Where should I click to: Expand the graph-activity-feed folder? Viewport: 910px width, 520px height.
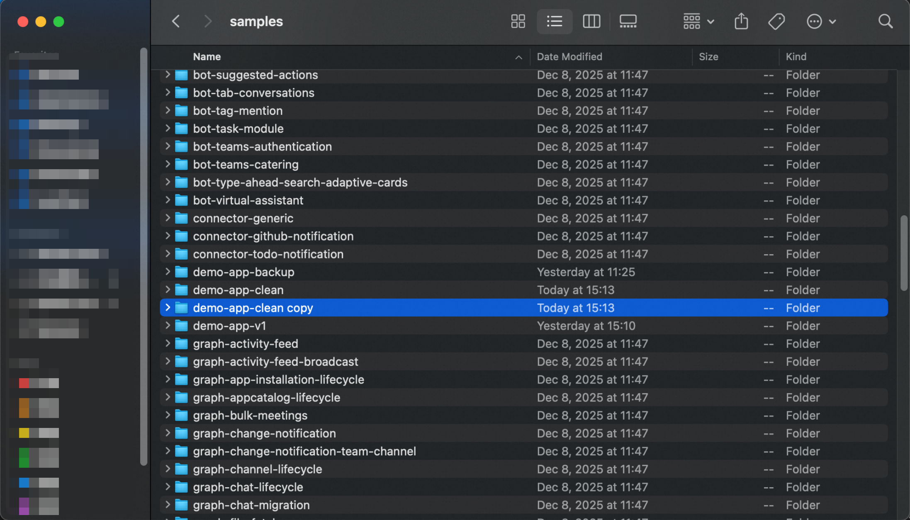click(168, 343)
